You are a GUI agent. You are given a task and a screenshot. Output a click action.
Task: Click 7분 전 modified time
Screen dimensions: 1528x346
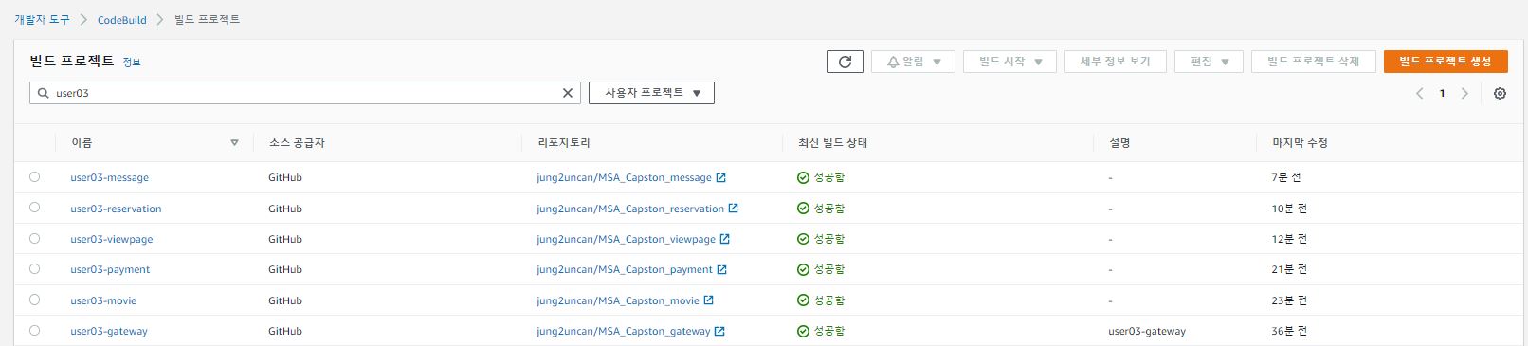[1286, 177]
